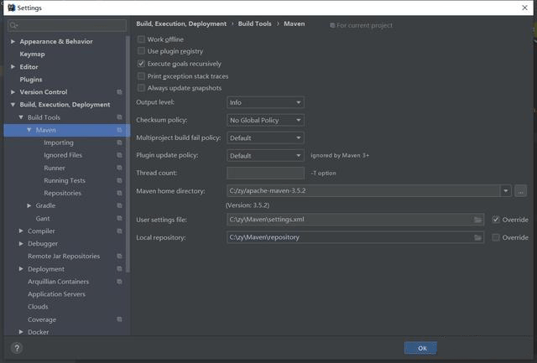Open the Output level dropdown
Image resolution: width=537 pixels, height=363 pixels.
[265, 102]
